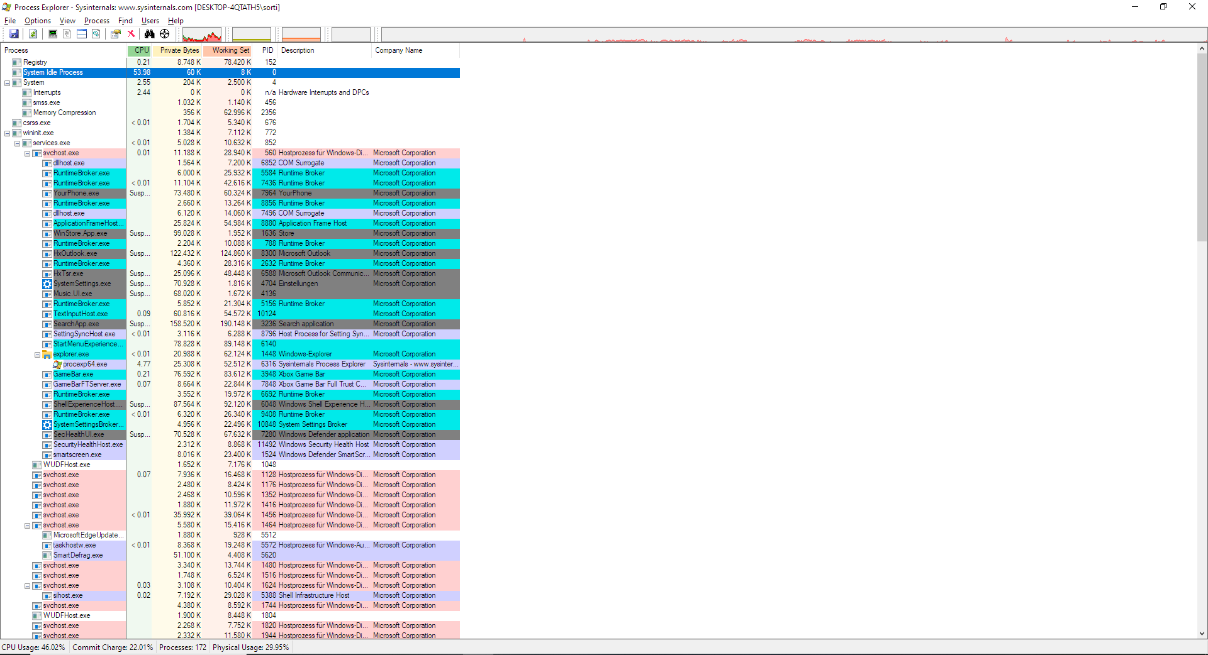Toggle the lower pane toolbar icon
The image size is (1208, 655).
coord(82,34)
